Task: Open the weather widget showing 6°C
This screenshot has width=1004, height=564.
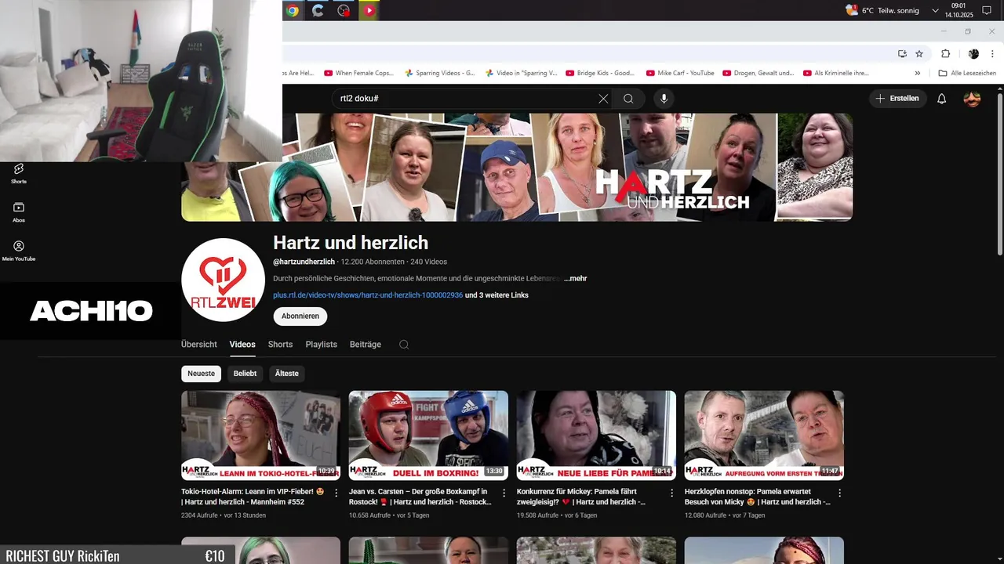Action: 882,10
